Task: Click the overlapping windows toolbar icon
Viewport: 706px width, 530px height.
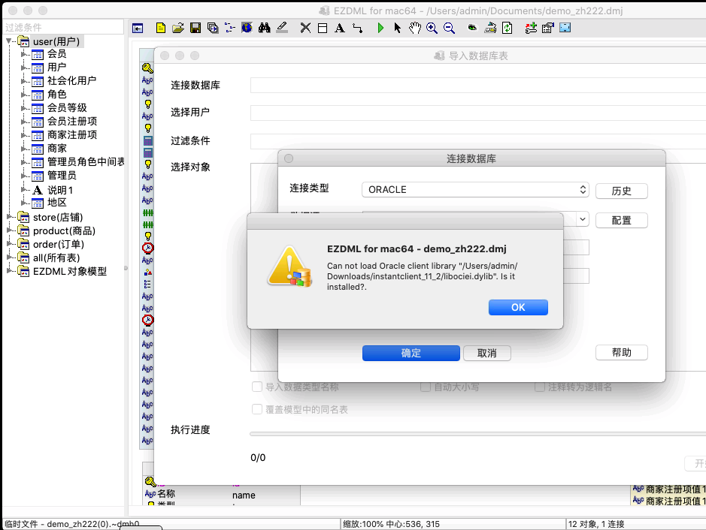Action: pos(213,28)
